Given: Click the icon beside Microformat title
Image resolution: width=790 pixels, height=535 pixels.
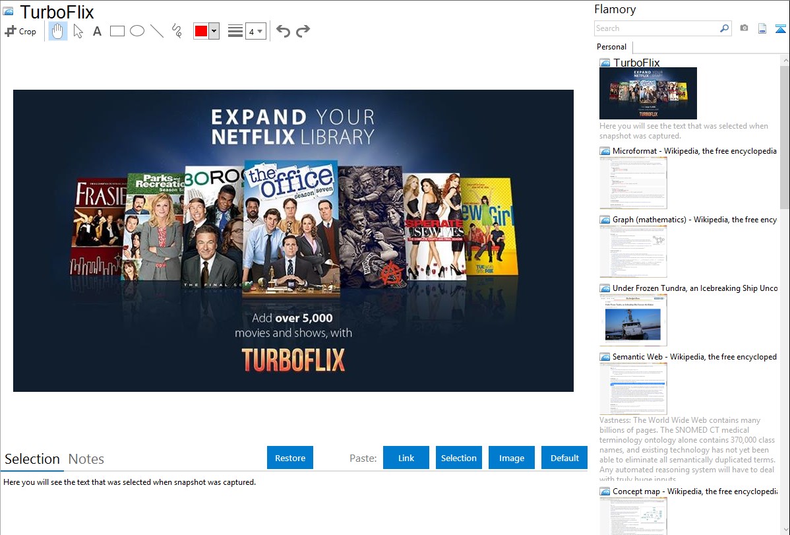Looking at the screenshot, I should (605, 151).
